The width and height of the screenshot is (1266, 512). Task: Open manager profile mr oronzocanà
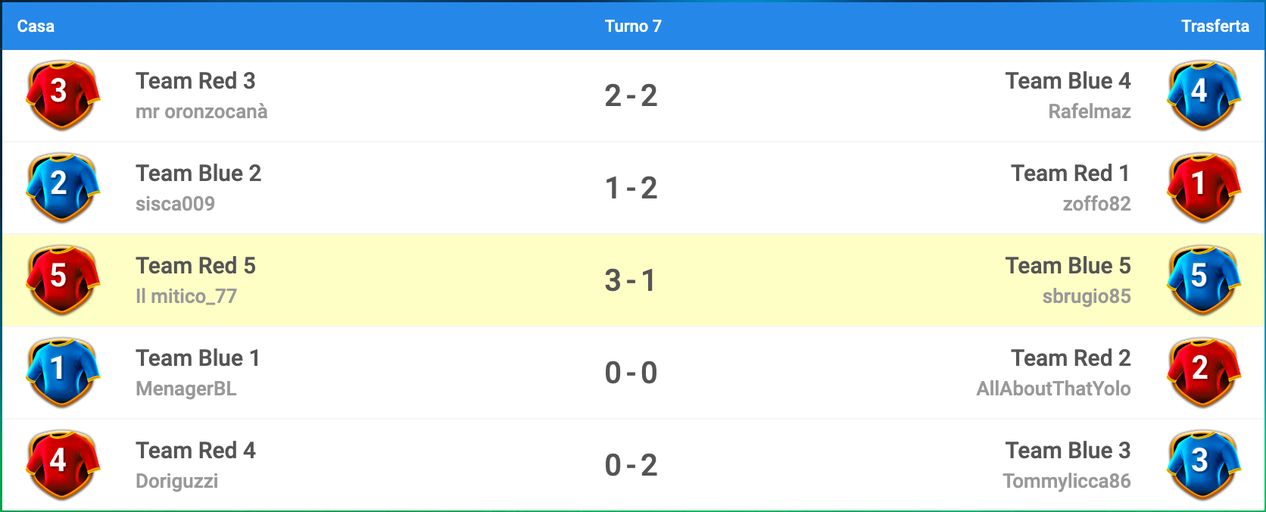pos(201,112)
